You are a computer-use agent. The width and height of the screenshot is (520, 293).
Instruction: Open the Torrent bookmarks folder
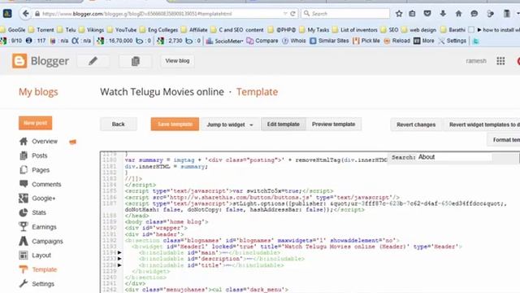tap(41, 30)
